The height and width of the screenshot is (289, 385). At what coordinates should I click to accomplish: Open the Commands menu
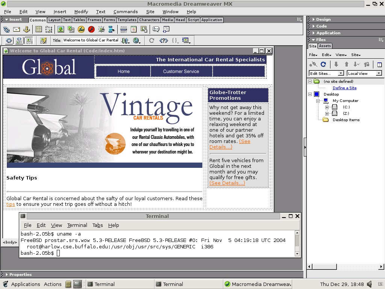(126, 12)
